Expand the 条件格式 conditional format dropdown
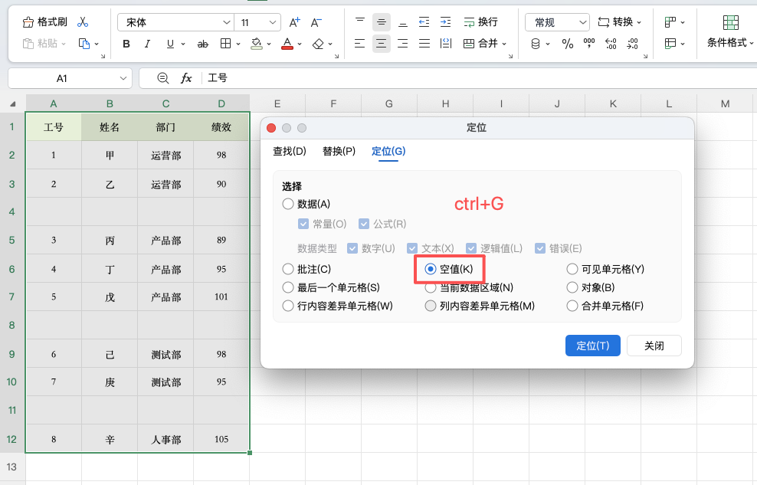The image size is (757, 485). pos(751,43)
